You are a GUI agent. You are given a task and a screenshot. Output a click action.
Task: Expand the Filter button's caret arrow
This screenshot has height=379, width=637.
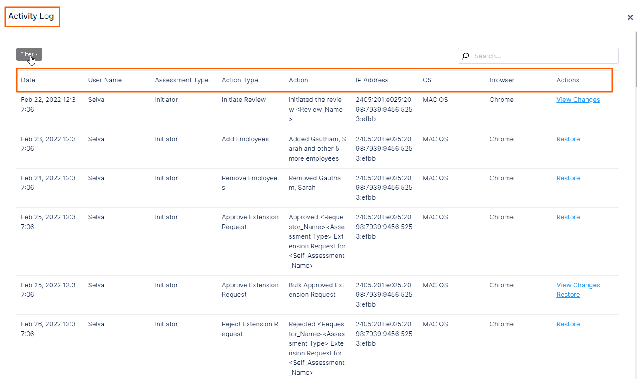tap(36, 54)
